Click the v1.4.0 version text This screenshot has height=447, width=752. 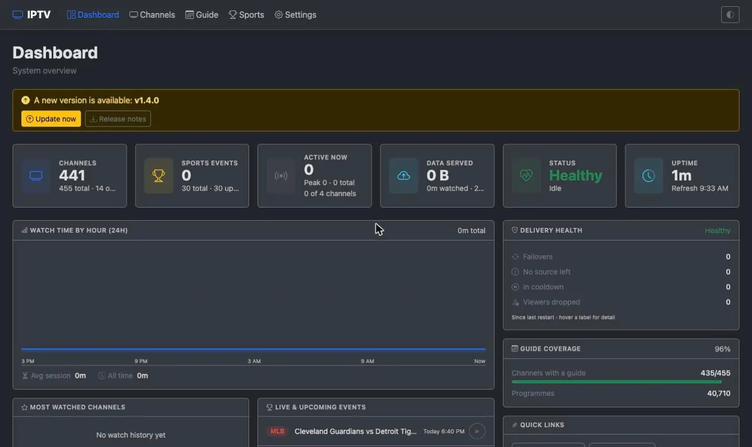pyautogui.click(x=147, y=100)
